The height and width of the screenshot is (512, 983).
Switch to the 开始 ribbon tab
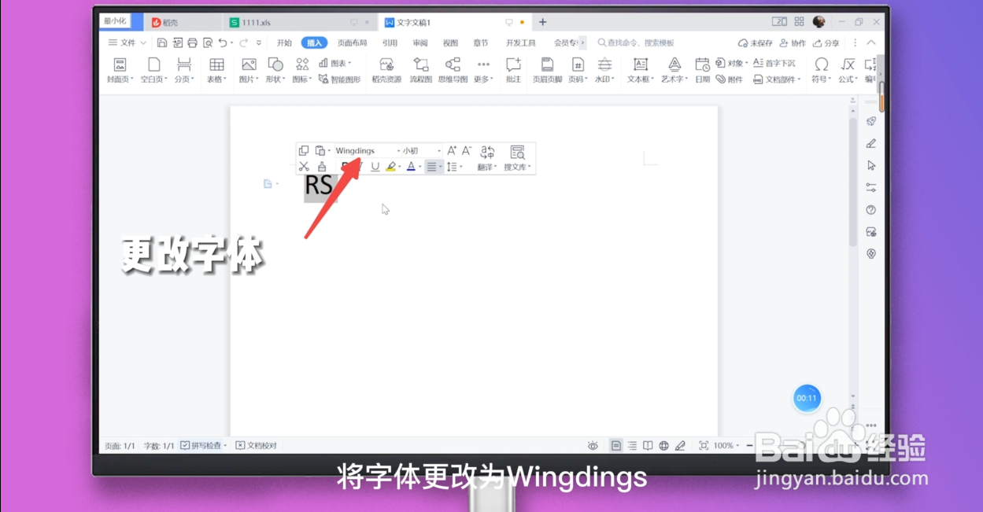coord(284,42)
